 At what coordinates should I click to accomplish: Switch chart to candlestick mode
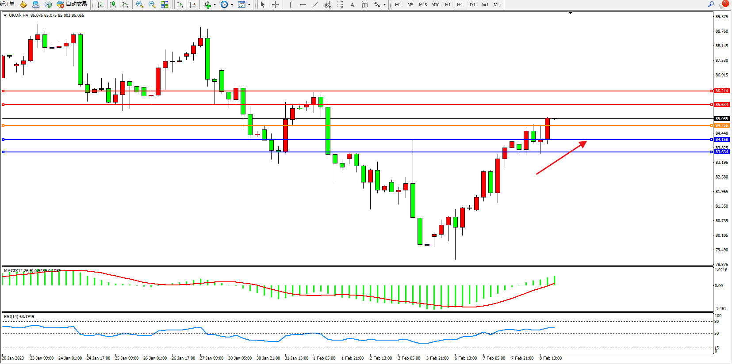tap(113, 4)
